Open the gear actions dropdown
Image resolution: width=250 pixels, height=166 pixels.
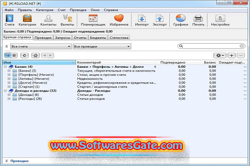point(220,55)
